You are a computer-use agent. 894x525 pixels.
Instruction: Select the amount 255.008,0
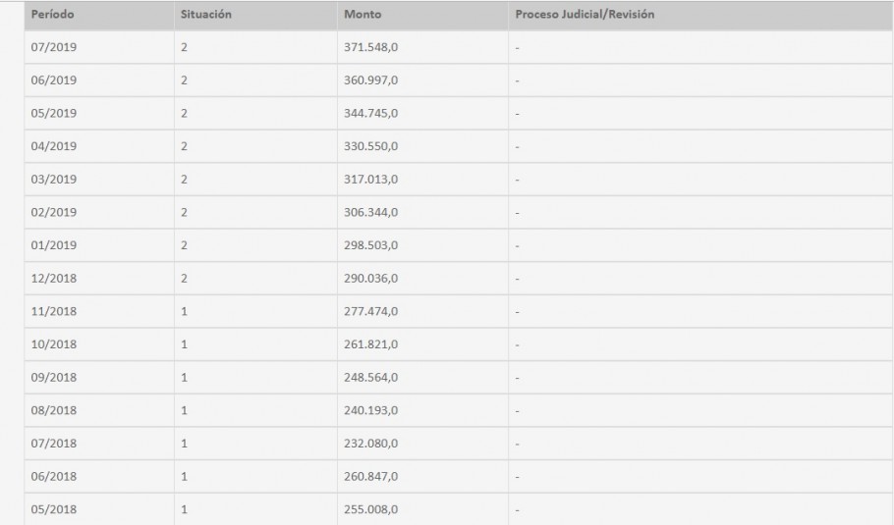[371, 509]
